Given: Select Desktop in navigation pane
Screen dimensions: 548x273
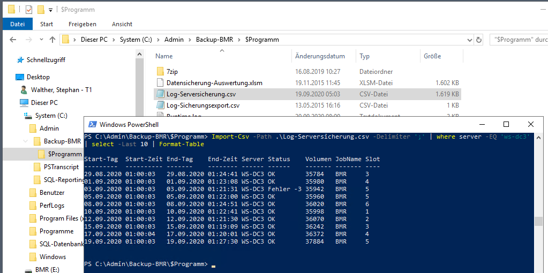Looking at the screenshot, I should [38, 77].
